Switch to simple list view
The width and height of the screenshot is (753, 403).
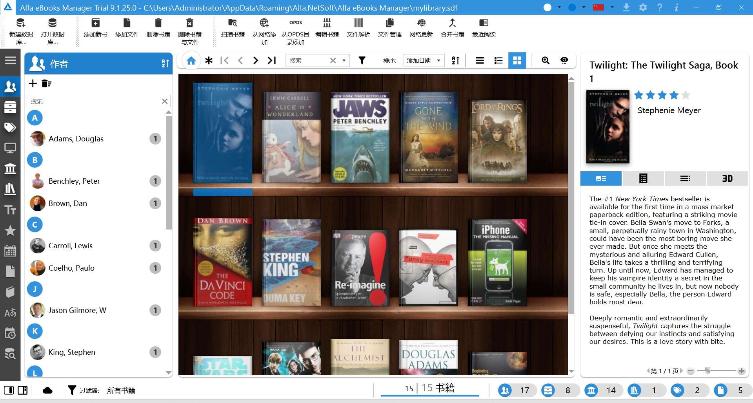[x=480, y=60]
